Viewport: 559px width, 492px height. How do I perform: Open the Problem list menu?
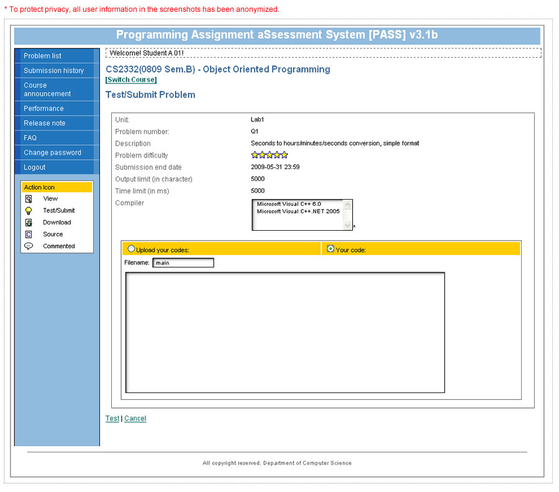[42, 56]
